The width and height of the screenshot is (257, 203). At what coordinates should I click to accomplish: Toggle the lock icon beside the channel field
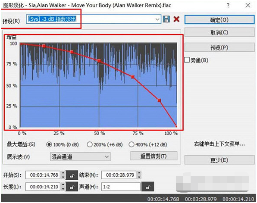(x=147, y=187)
